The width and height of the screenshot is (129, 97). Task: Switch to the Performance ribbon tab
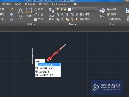click(x=60, y=4)
